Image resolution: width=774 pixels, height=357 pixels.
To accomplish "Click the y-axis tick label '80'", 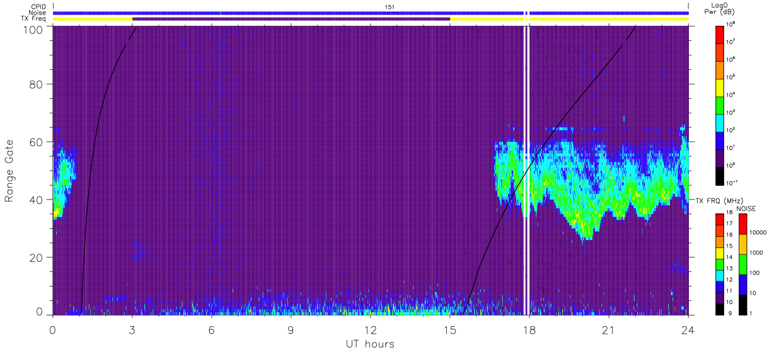I will [36, 84].
